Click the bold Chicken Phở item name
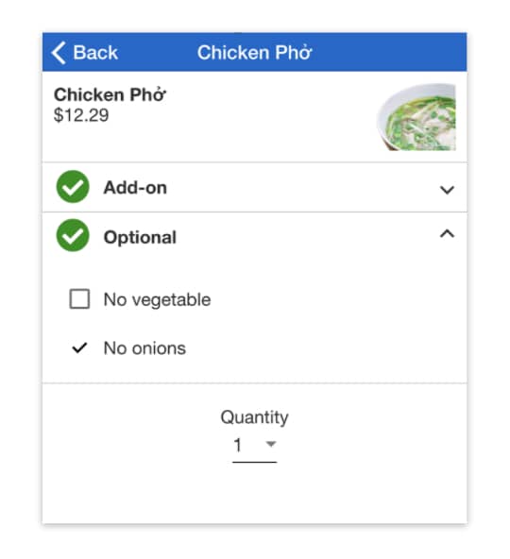This screenshot has height=559, width=510. [110, 94]
